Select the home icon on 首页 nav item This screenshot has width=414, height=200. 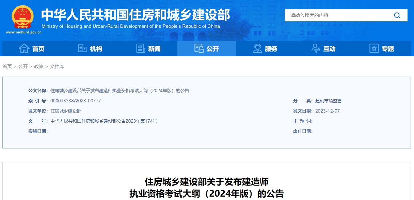[24, 48]
